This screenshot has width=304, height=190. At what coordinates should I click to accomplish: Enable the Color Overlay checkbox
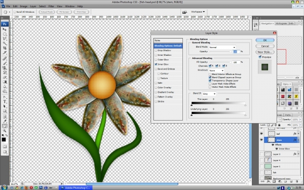pos(156,88)
